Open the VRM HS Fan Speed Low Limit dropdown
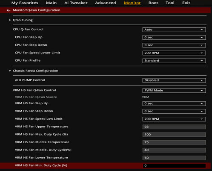This screenshot has height=171, width=212. pos(174,119)
